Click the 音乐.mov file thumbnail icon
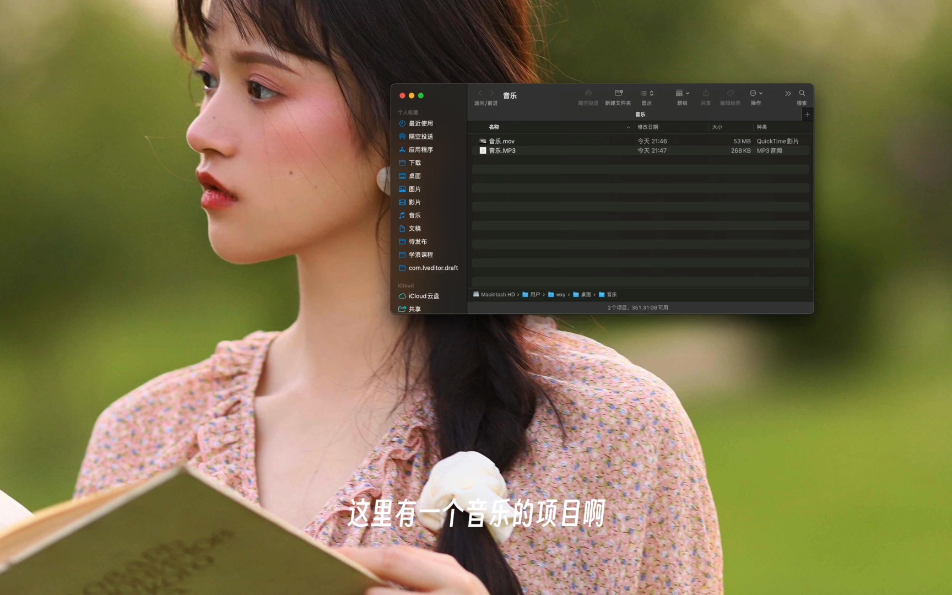Screen dimensions: 952x595 point(483,141)
